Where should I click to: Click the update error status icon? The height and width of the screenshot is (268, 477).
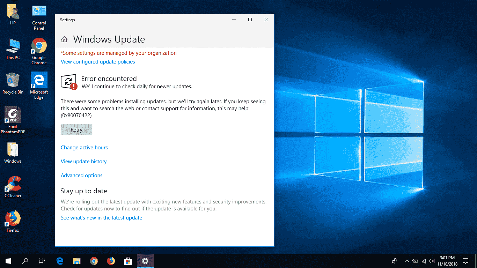69,82
